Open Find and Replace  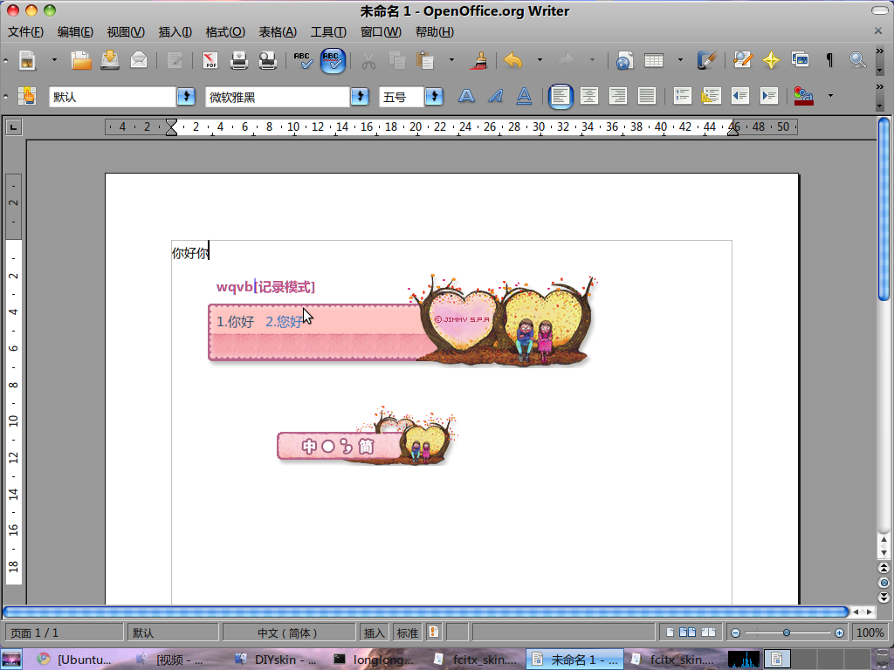click(x=742, y=60)
